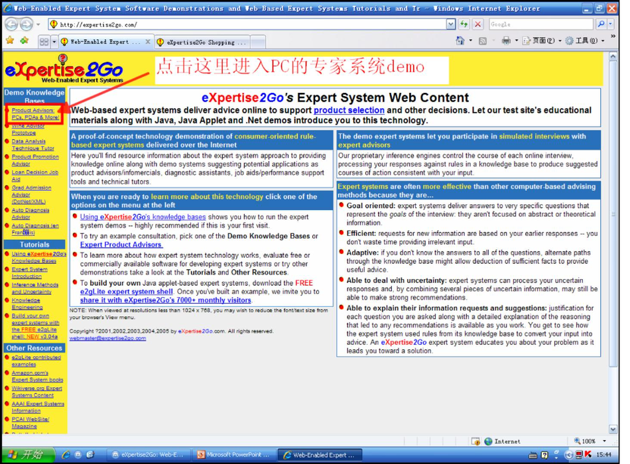
Task: Expand the address bar history dropdown
Action: coord(451,25)
